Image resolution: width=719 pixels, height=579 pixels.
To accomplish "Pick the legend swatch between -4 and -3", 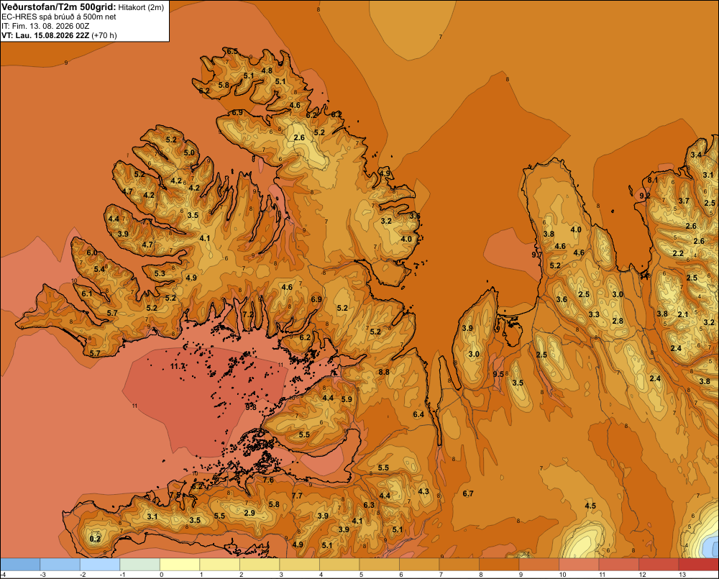I will point(20,565).
